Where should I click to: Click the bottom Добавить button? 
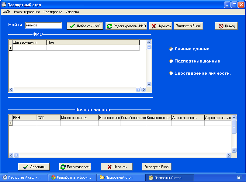pos(34,167)
